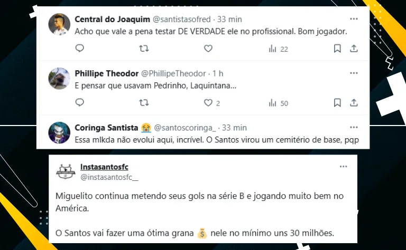
Task: View analytics showing 22 views
Action: [x=278, y=49]
